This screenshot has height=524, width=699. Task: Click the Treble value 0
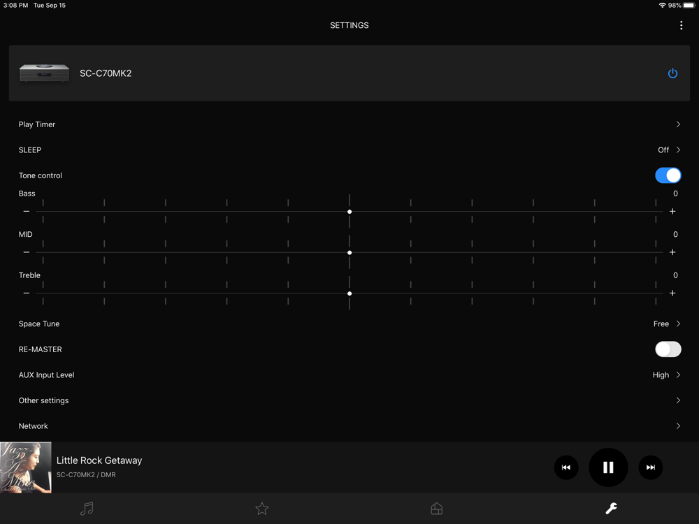675,275
